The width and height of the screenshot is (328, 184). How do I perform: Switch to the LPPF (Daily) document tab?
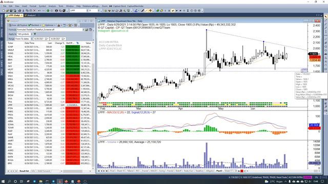tap(14, 15)
